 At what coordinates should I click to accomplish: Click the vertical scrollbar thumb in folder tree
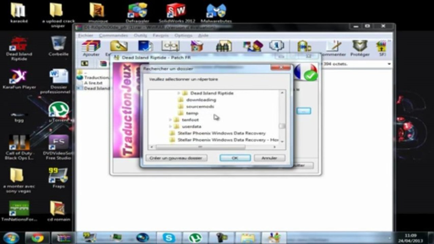282,126
